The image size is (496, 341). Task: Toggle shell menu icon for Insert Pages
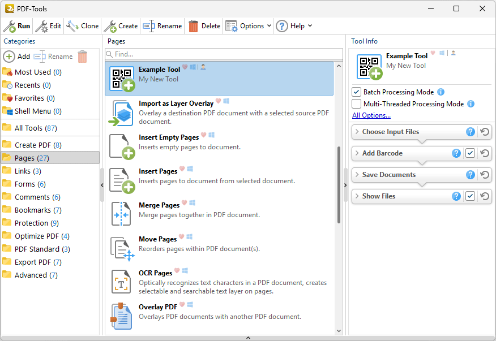coord(190,169)
